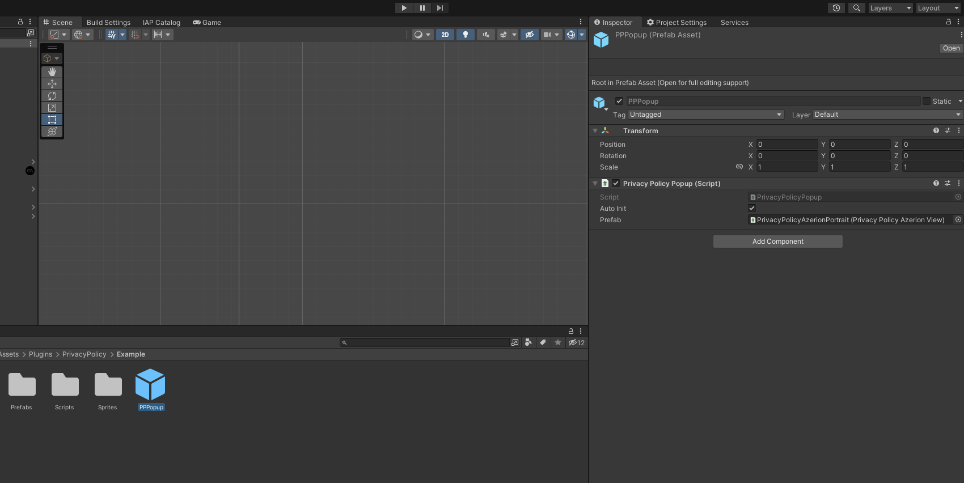Viewport: 964px width, 483px height.
Task: Open the Layer Default dropdown
Action: tap(888, 115)
